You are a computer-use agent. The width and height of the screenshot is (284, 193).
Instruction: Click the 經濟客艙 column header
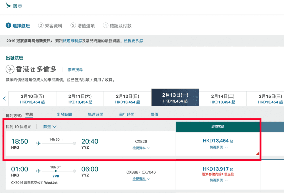click(218, 126)
